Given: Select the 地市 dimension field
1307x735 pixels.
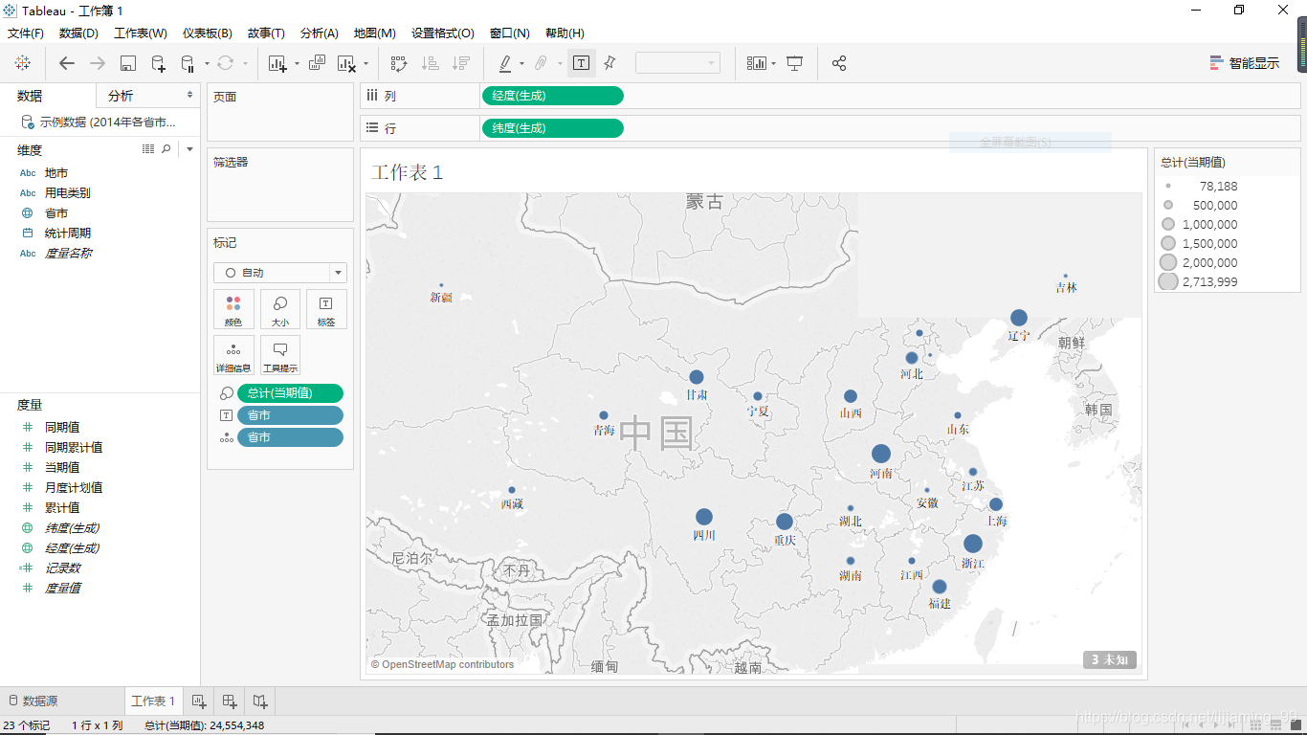Looking at the screenshot, I should coord(56,173).
